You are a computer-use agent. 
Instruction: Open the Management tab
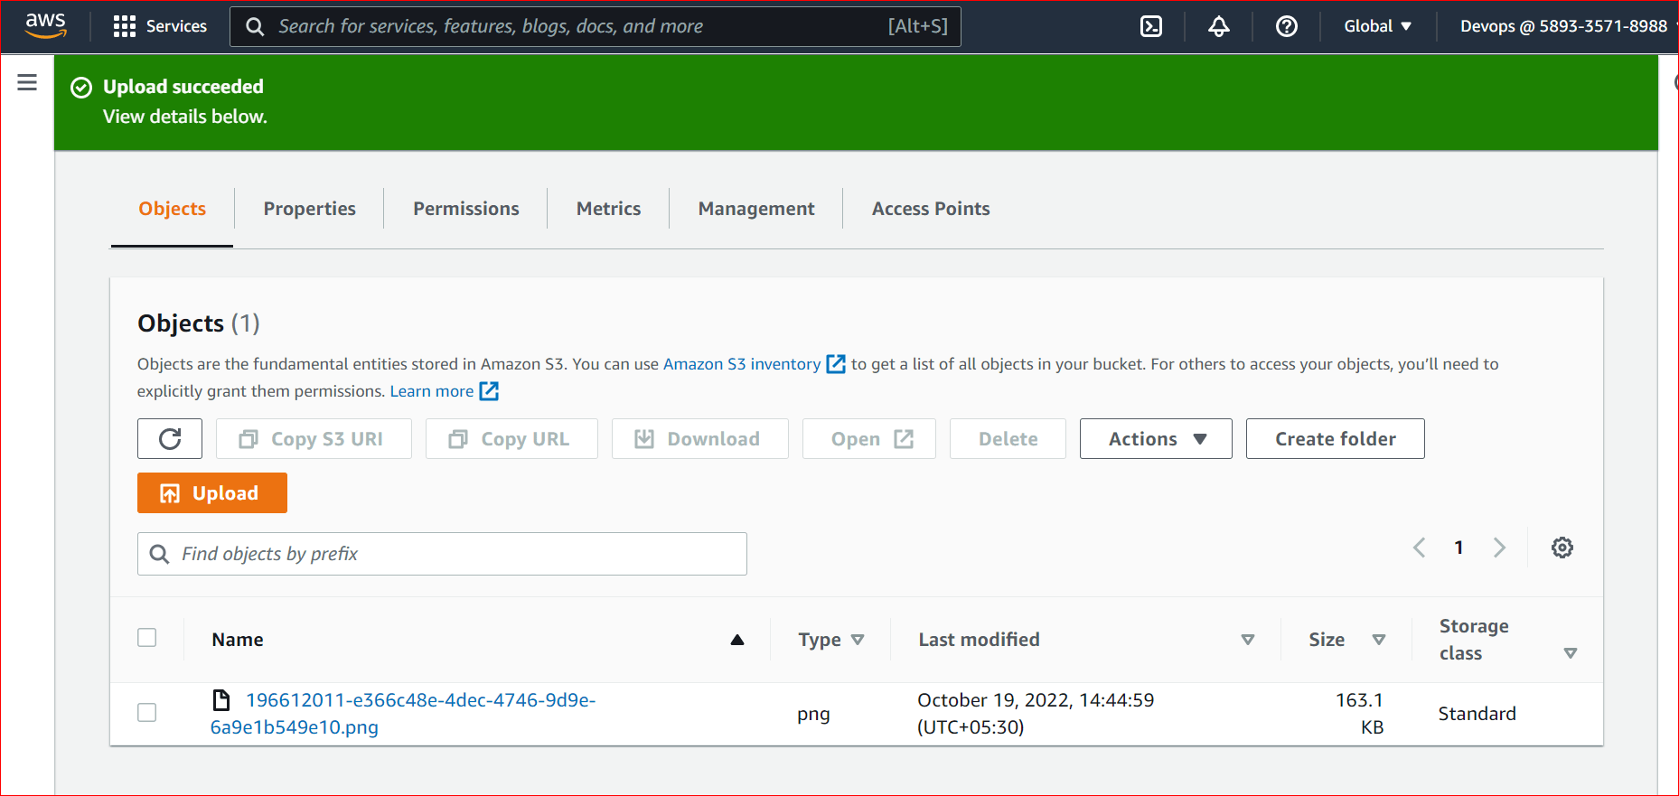(756, 209)
